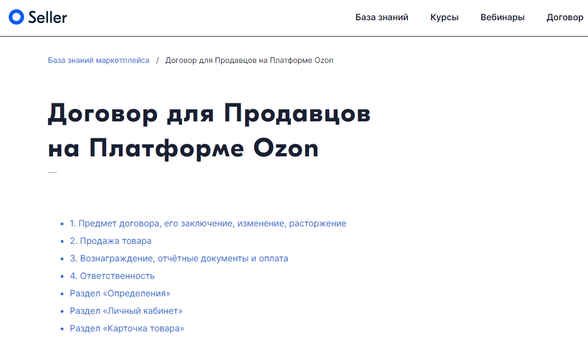Open section 1 Предмет договора link
This screenshot has height=339, width=588.
point(208,224)
